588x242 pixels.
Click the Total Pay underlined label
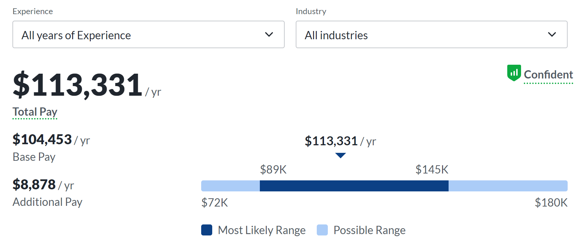click(x=35, y=112)
